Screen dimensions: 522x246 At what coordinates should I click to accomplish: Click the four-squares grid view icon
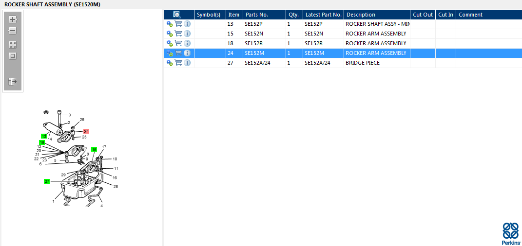click(x=13, y=45)
